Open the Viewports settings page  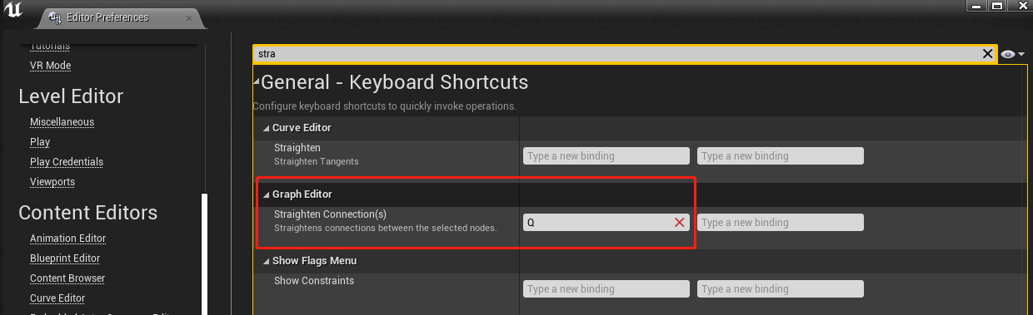point(52,182)
